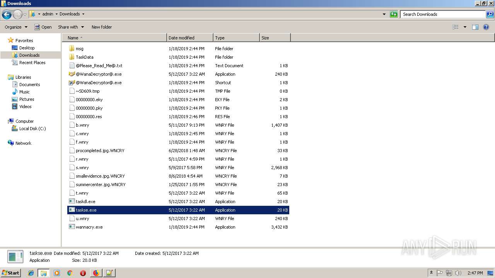Select Favorites in navigation pane

tap(24, 41)
